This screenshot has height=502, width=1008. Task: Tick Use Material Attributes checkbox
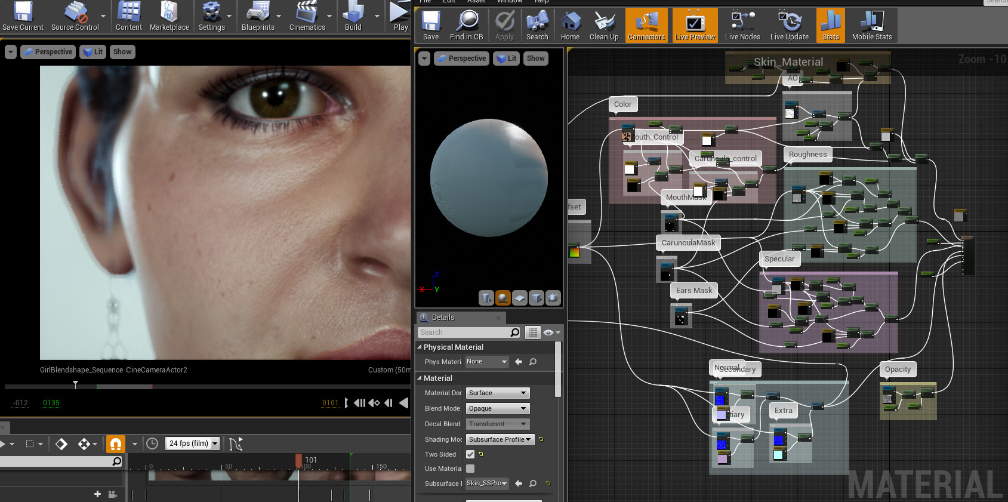point(470,469)
